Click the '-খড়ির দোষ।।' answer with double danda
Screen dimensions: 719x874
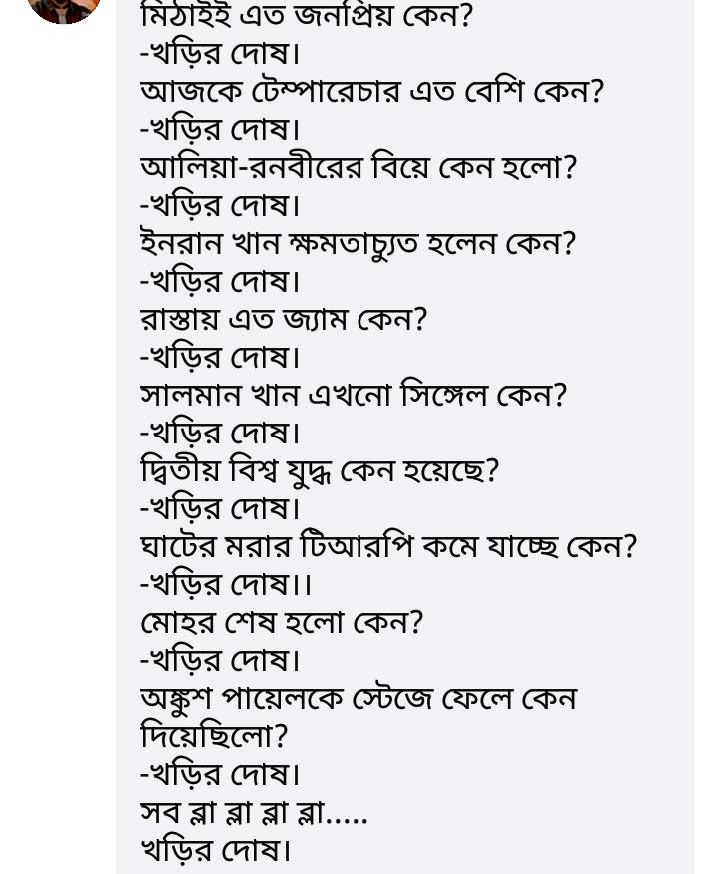226,584
